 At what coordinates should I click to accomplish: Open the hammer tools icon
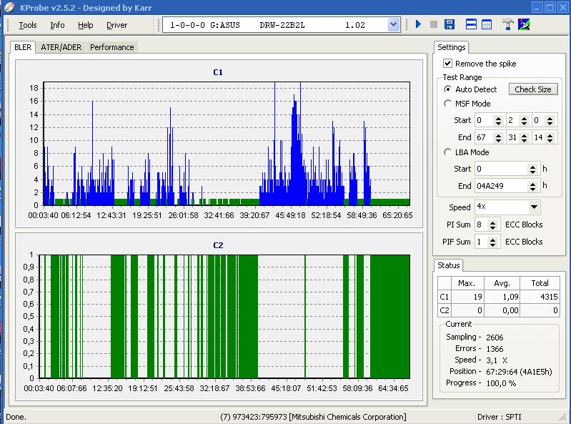508,24
